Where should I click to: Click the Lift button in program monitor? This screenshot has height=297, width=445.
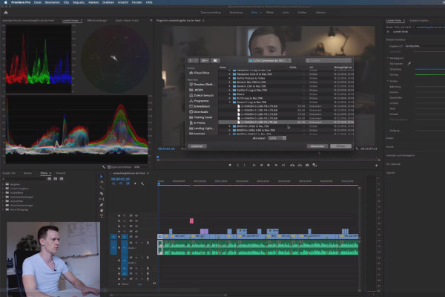pos(292,165)
